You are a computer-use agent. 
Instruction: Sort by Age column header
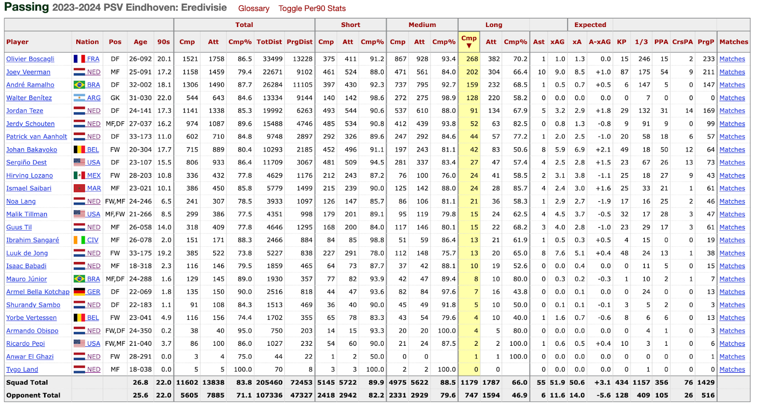coord(140,42)
